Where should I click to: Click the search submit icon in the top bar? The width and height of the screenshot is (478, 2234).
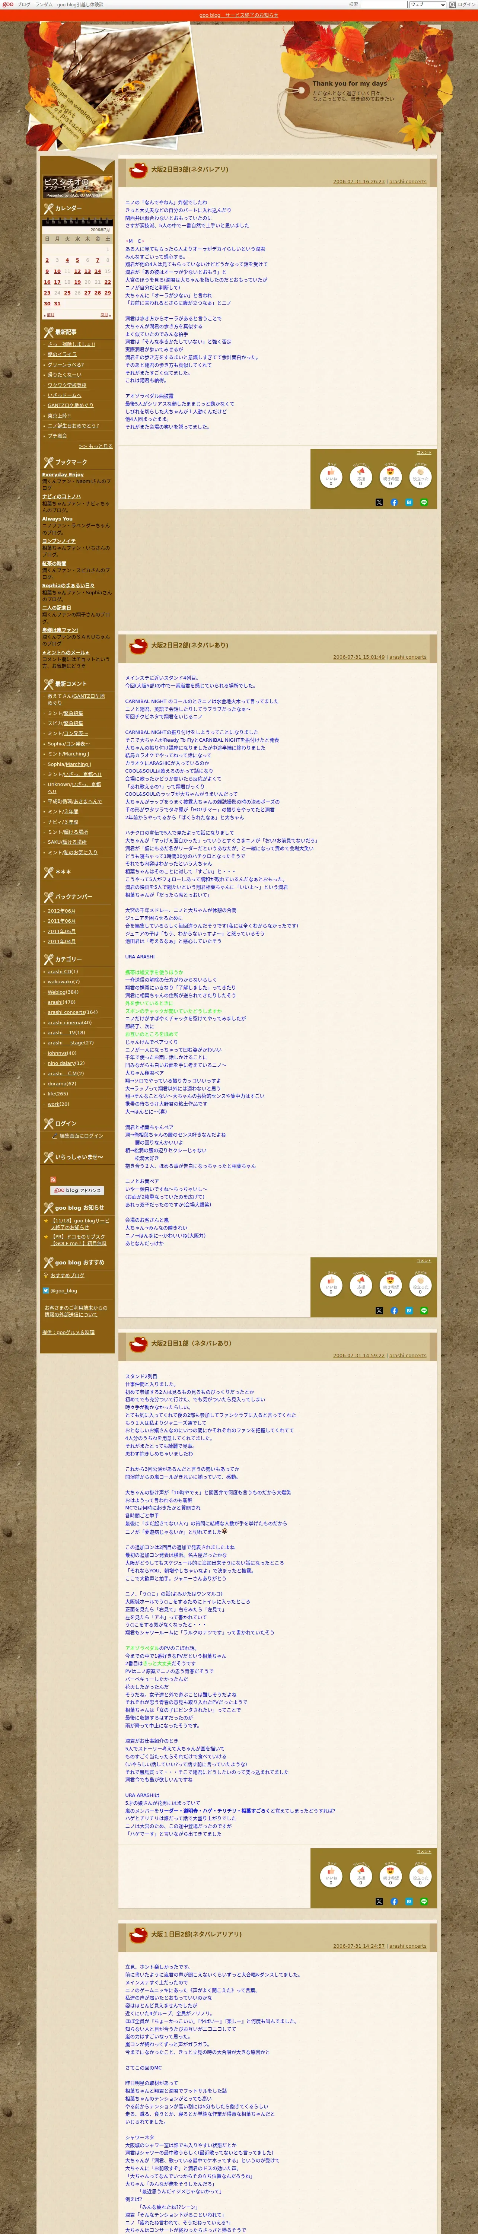click(453, 4)
